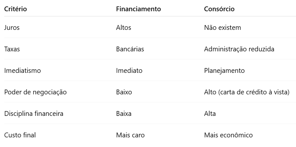Click the 'Custo final' row label
Image resolution: width=296 pixels, height=147 pixels.
pos(20,135)
